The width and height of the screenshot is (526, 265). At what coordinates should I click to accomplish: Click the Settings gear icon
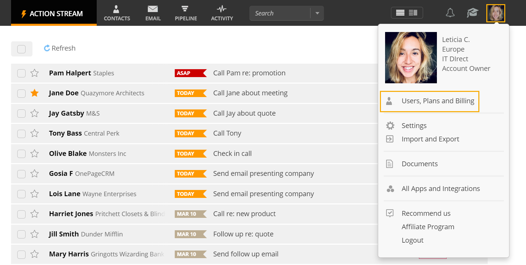tap(390, 126)
